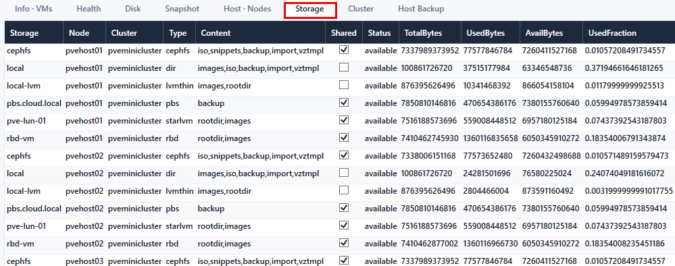This screenshot has width=675, height=266.
Task: Toggle Shared checkbox for cephfs on pvehost03
Action: pos(343,261)
